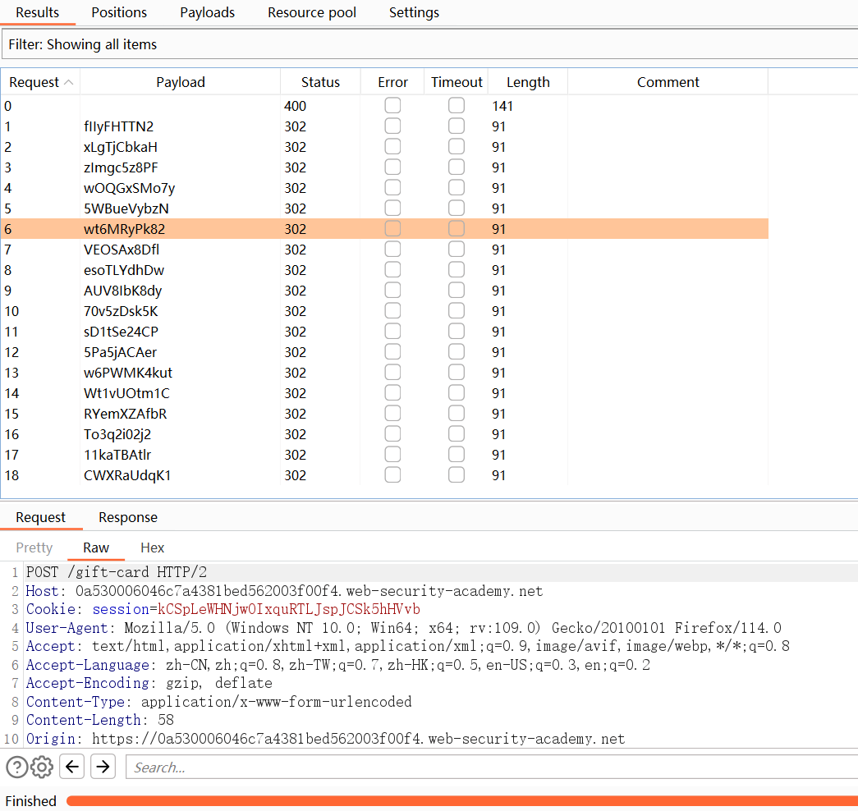Switch to the Positions tab
858x811 pixels.
coord(119,12)
